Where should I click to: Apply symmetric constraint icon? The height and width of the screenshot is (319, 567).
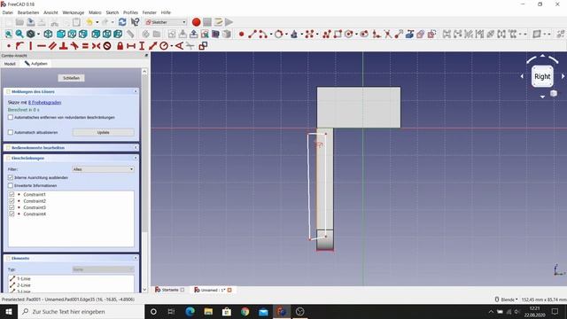[96, 46]
